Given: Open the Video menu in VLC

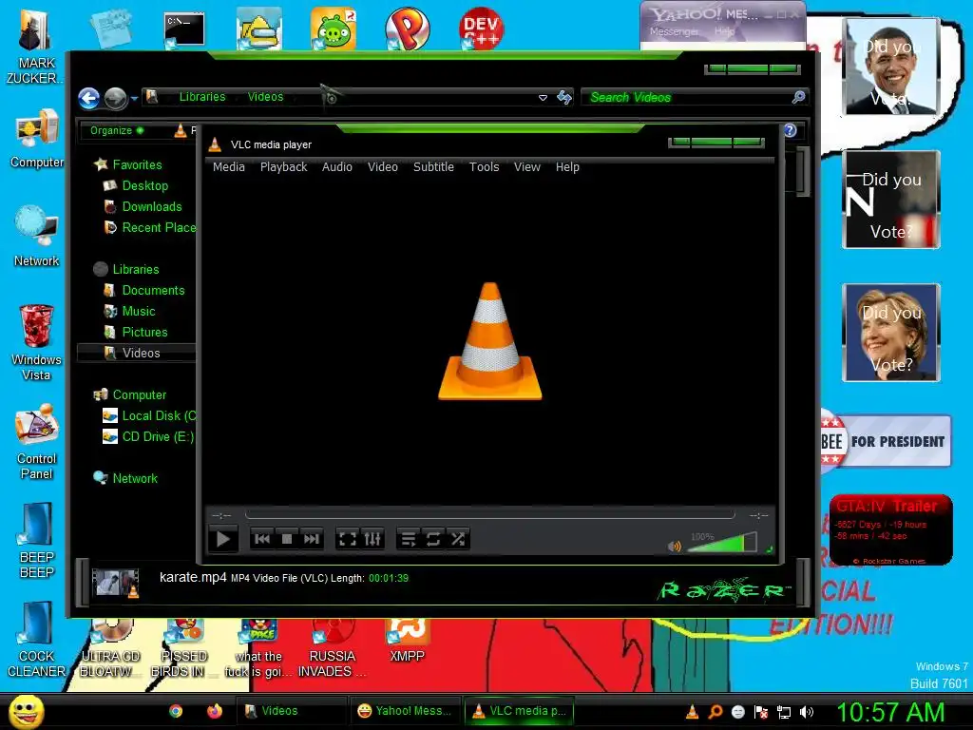Looking at the screenshot, I should click(383, 167).
